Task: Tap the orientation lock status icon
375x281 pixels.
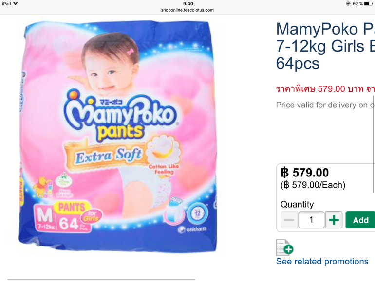Action: coord(348,3)
